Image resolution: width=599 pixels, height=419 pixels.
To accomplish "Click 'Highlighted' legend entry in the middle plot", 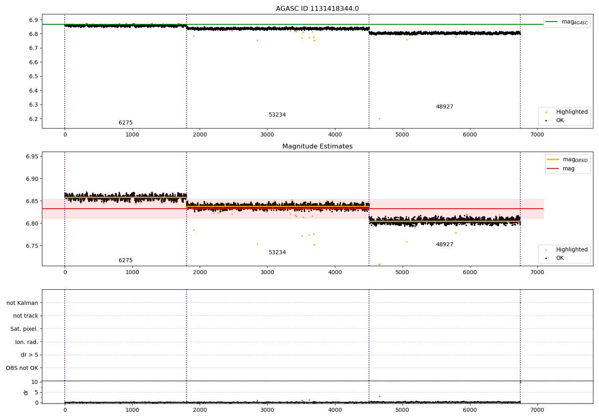I will [x=567, y=249].
